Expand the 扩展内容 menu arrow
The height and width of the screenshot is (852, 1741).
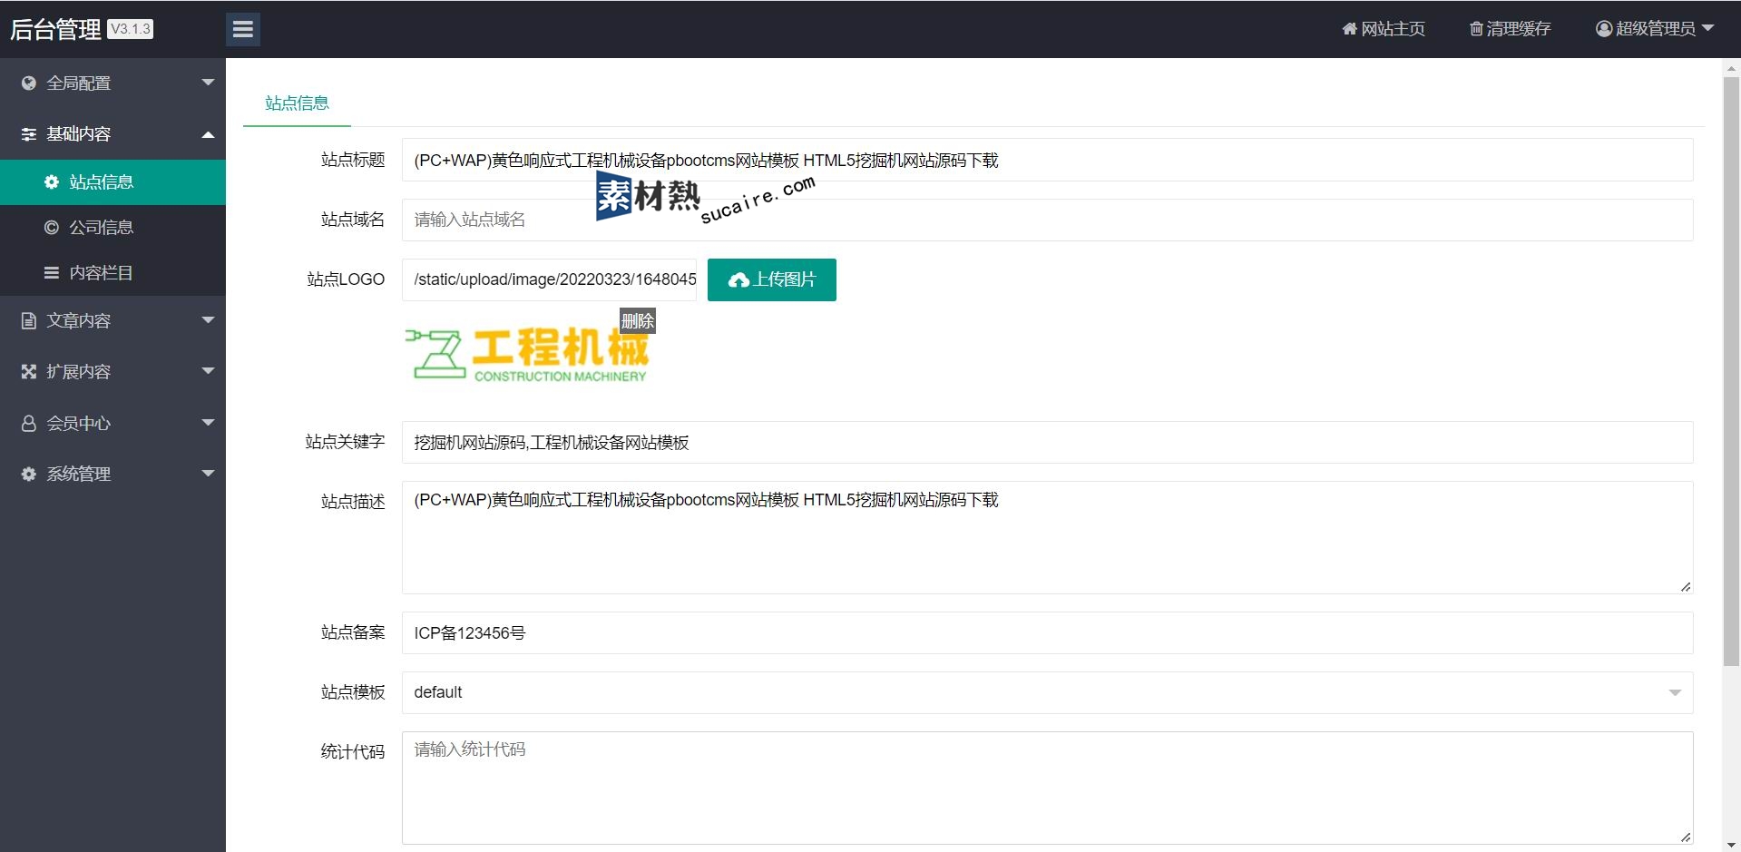[208, 371]
